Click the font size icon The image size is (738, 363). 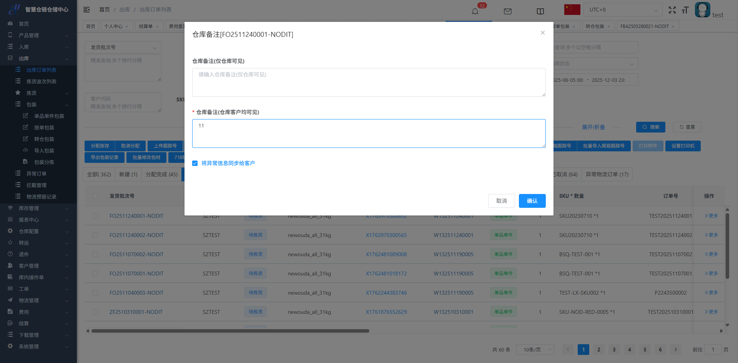[685, 10]
